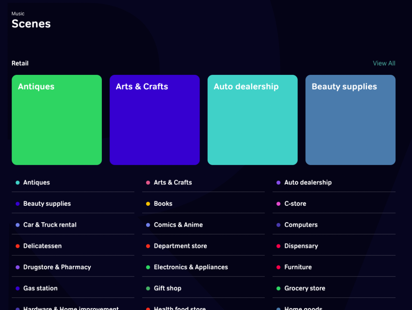
Task: Open the purple Arts & Crafts scene card
Action: pos(155,120)
